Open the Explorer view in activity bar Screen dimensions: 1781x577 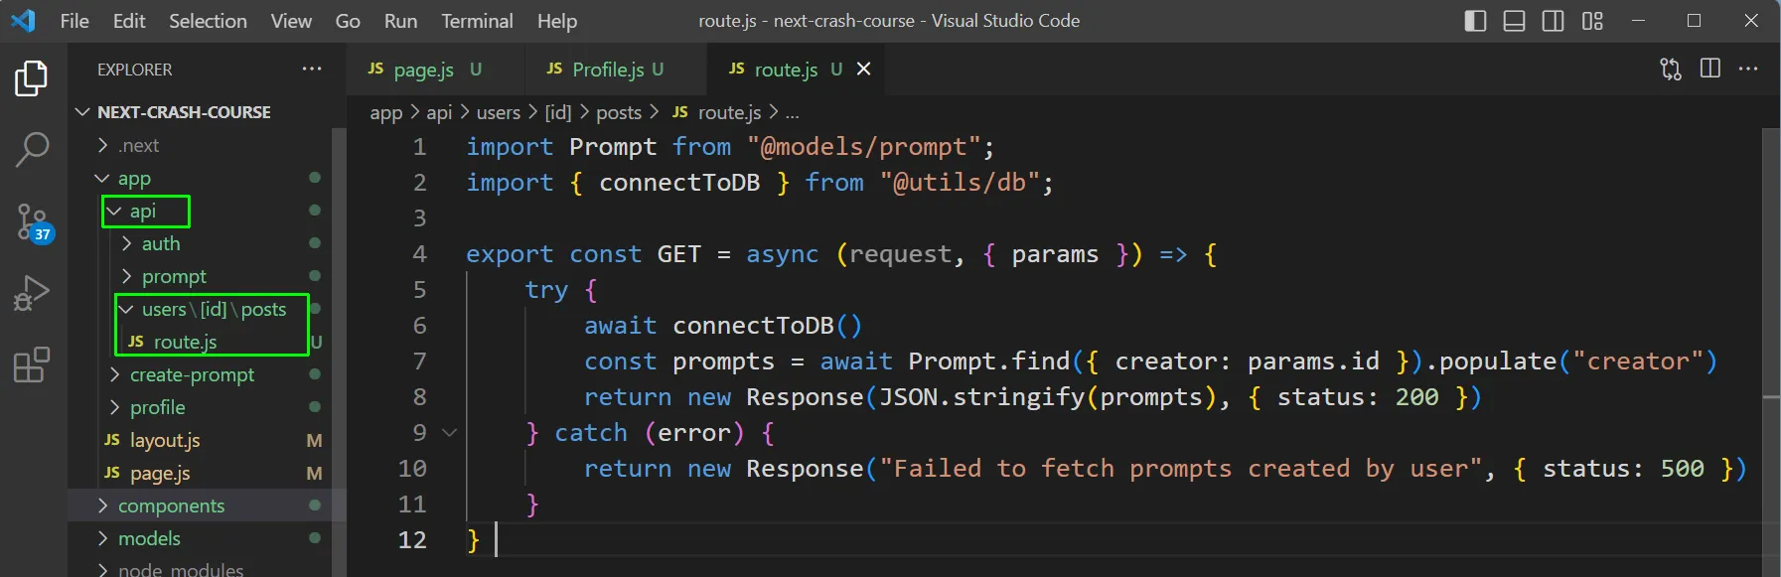pos(32,78)
